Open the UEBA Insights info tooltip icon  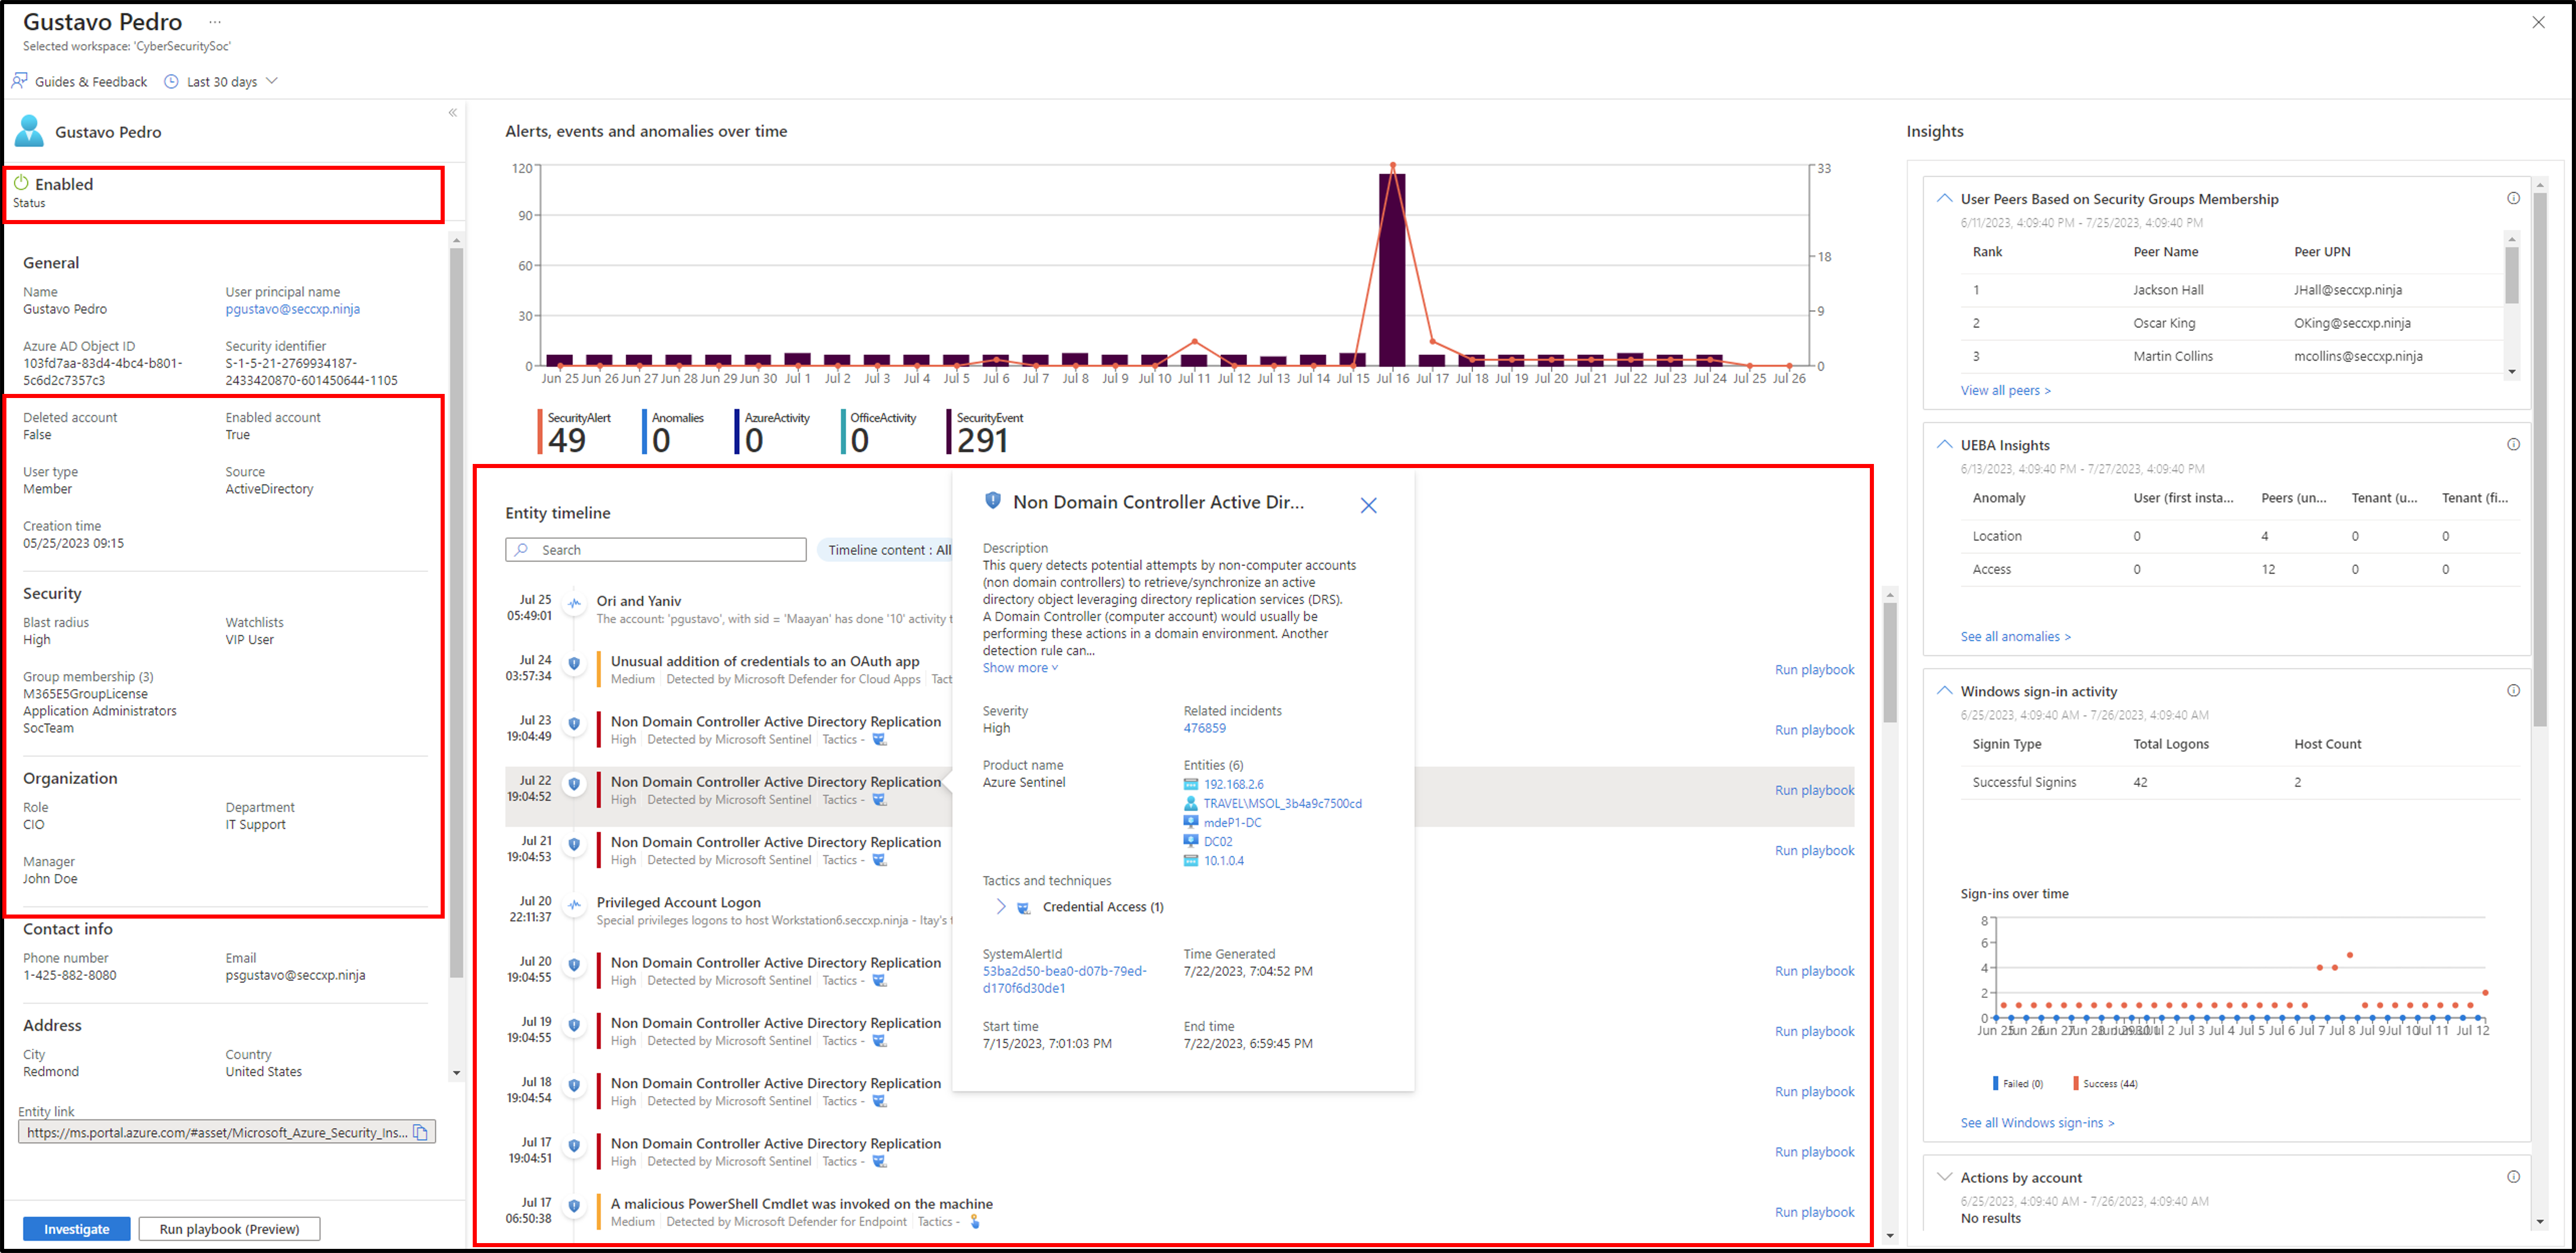pyautogui.click(x=2514, y=444)
